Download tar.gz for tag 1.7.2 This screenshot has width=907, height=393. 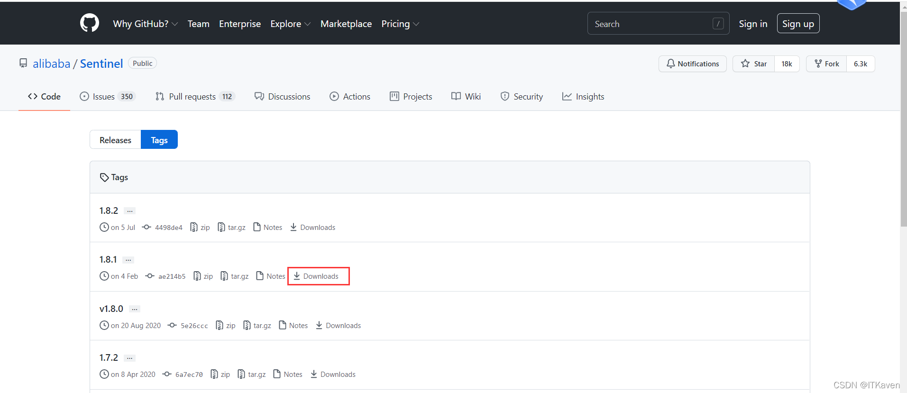(x=251, y=375)
